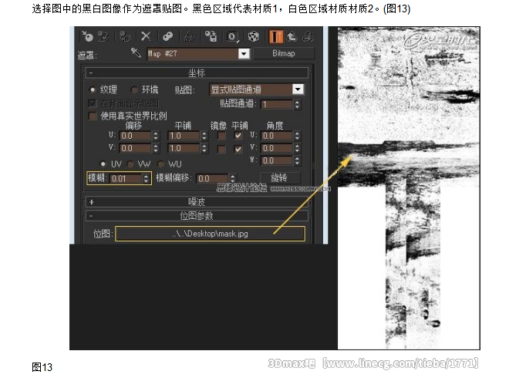Click Assign Material to Selection icon
The height and width of the screenshot is (378, 509).
(x=125, y=36)
